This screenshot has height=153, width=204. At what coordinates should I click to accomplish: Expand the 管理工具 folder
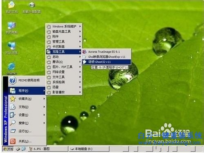click(x=64, y=41)
